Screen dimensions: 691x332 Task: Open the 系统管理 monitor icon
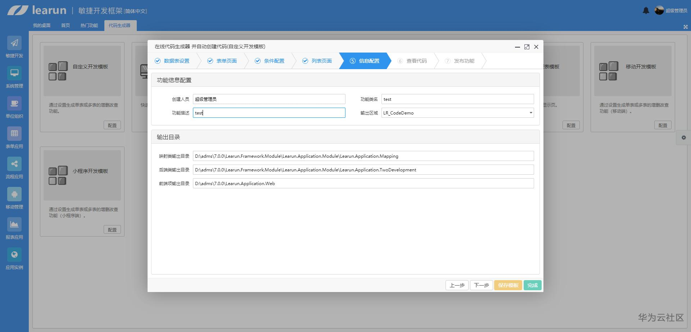click(14, 73)
